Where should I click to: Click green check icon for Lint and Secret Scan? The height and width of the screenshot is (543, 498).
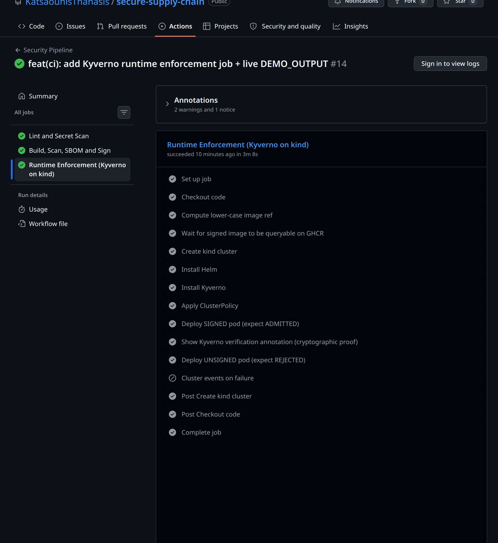22,136
